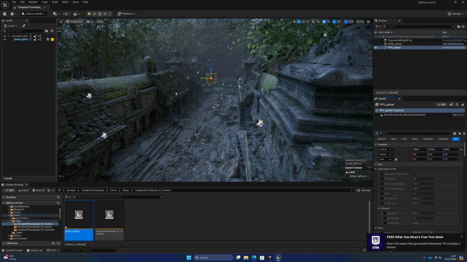Click the Levels pencil edit icon
Screen dimensions: 467x262
pyautogui.click(x=24, y=26)
